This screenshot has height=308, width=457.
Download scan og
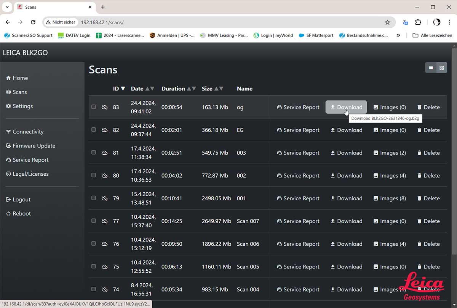[x=346, y=107]
